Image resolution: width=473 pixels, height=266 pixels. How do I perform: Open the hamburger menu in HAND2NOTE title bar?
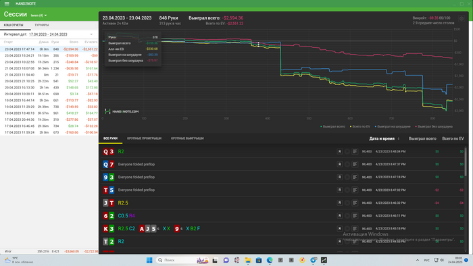pos(7,3)
